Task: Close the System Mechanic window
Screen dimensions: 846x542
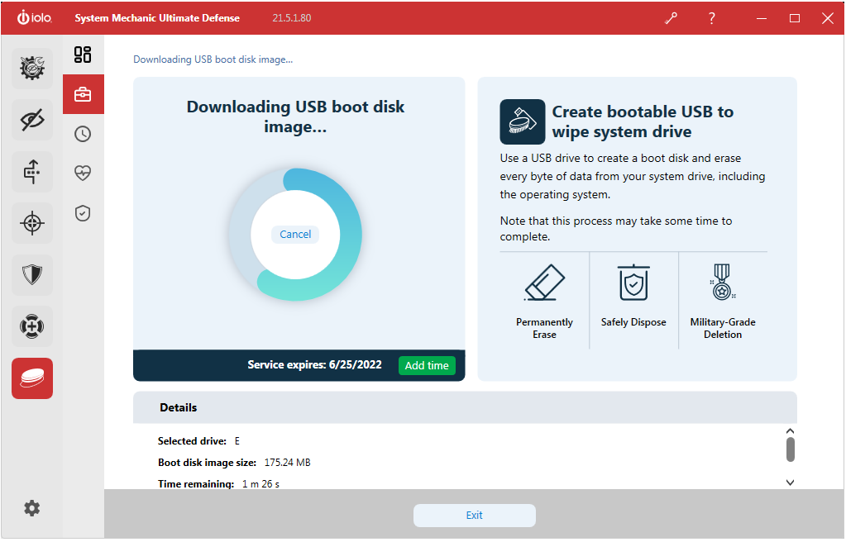Action: point(828,18)
